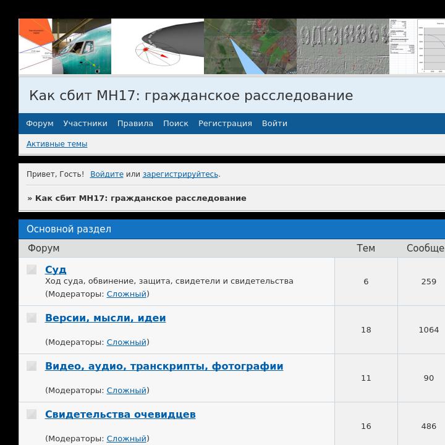Image resolution: width=445 pixels, height=445 pixels.
Task: Open the Правила menu item
Action: tap(135, 124)
